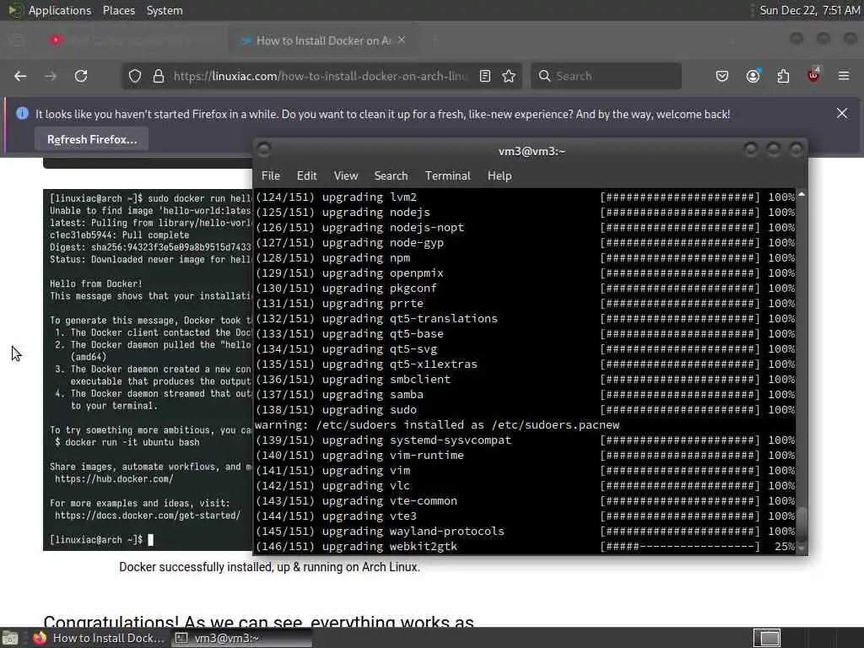
Task: Open the terminal Edit menu
Action: (307, 175)
